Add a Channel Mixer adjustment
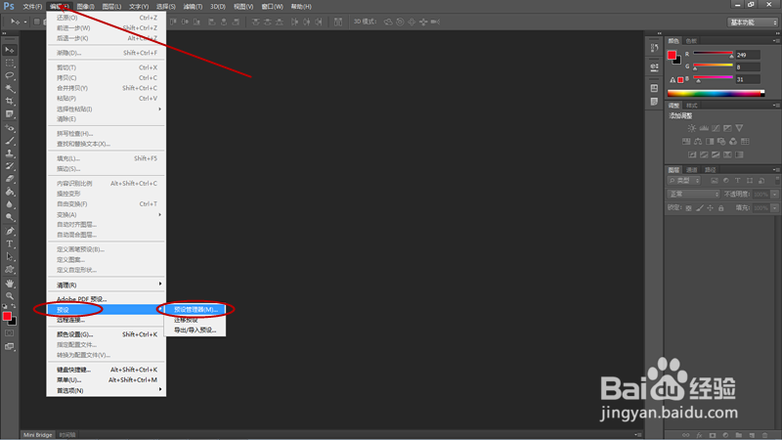Screen dimensions: 782x440 [x=733, y=141]
